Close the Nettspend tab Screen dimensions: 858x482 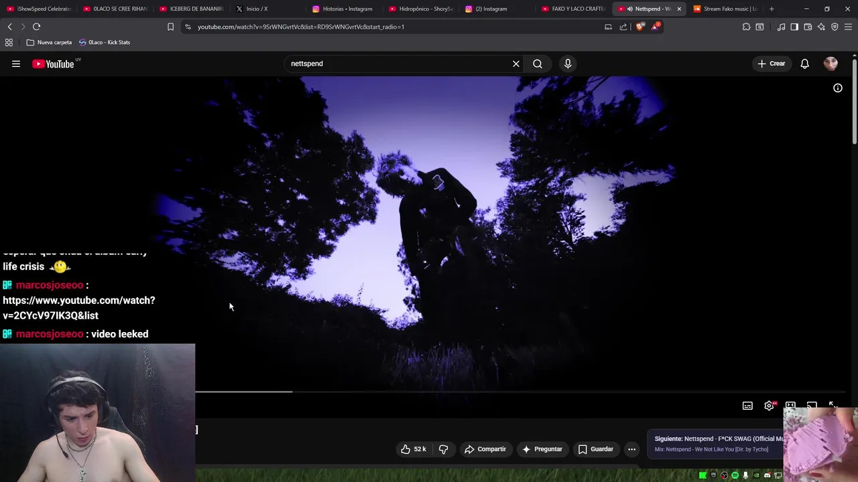[x=679, y=9]
